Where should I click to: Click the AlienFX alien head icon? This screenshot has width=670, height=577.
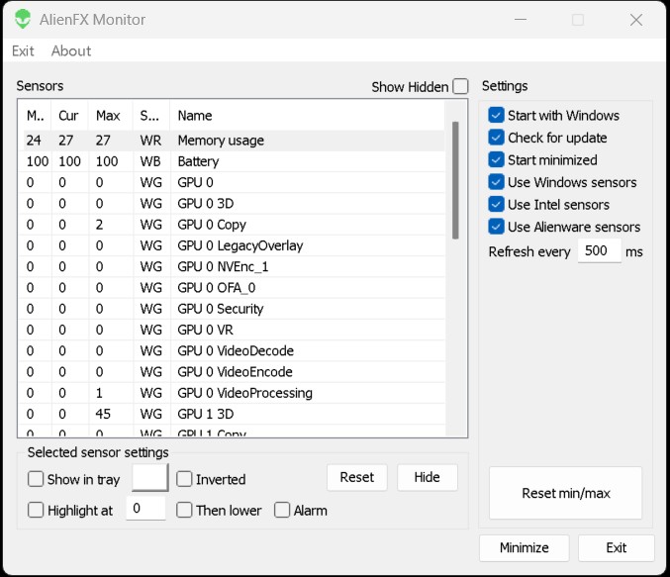[x=23, y=19]
